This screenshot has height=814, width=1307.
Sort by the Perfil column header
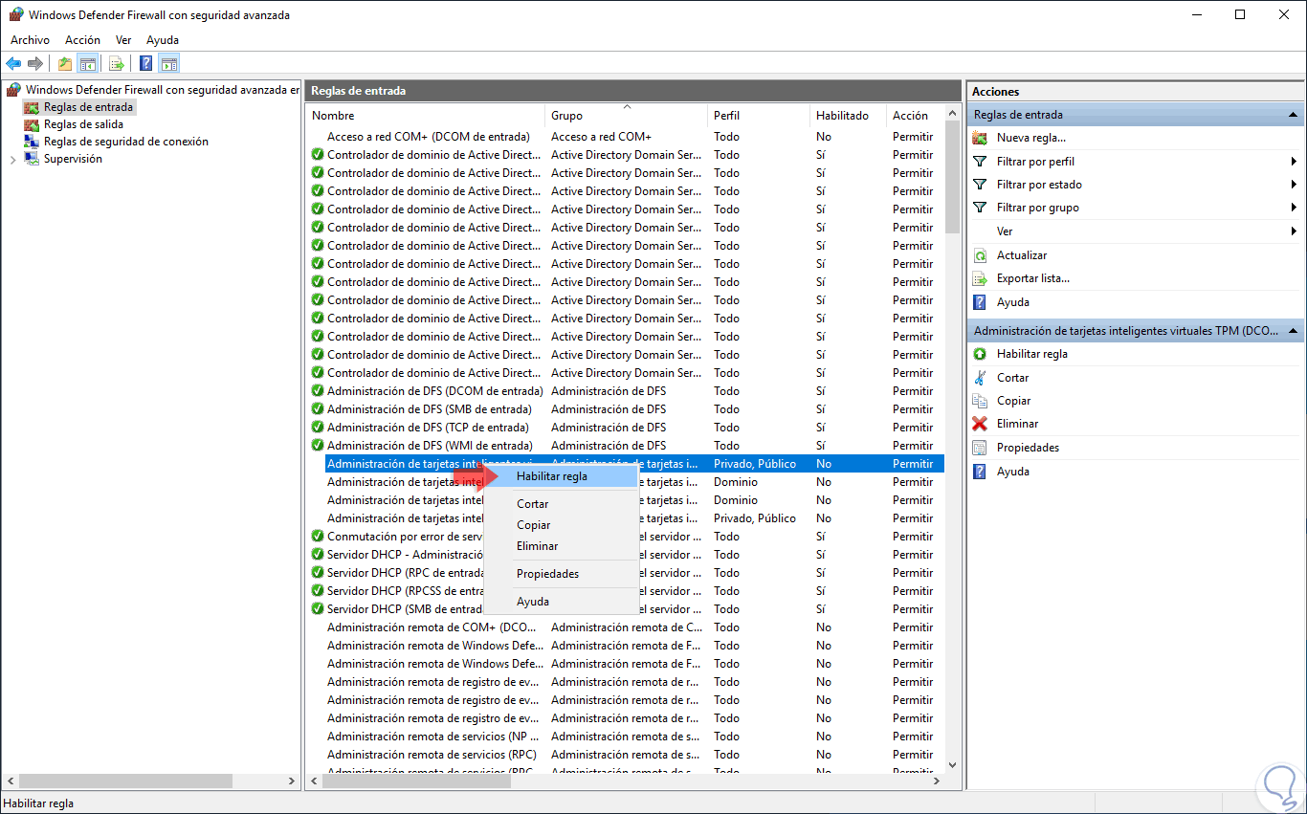(x=761, y=116)
